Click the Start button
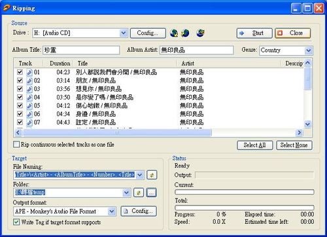Viewport: 327px width, 237px height. [254, 33]
